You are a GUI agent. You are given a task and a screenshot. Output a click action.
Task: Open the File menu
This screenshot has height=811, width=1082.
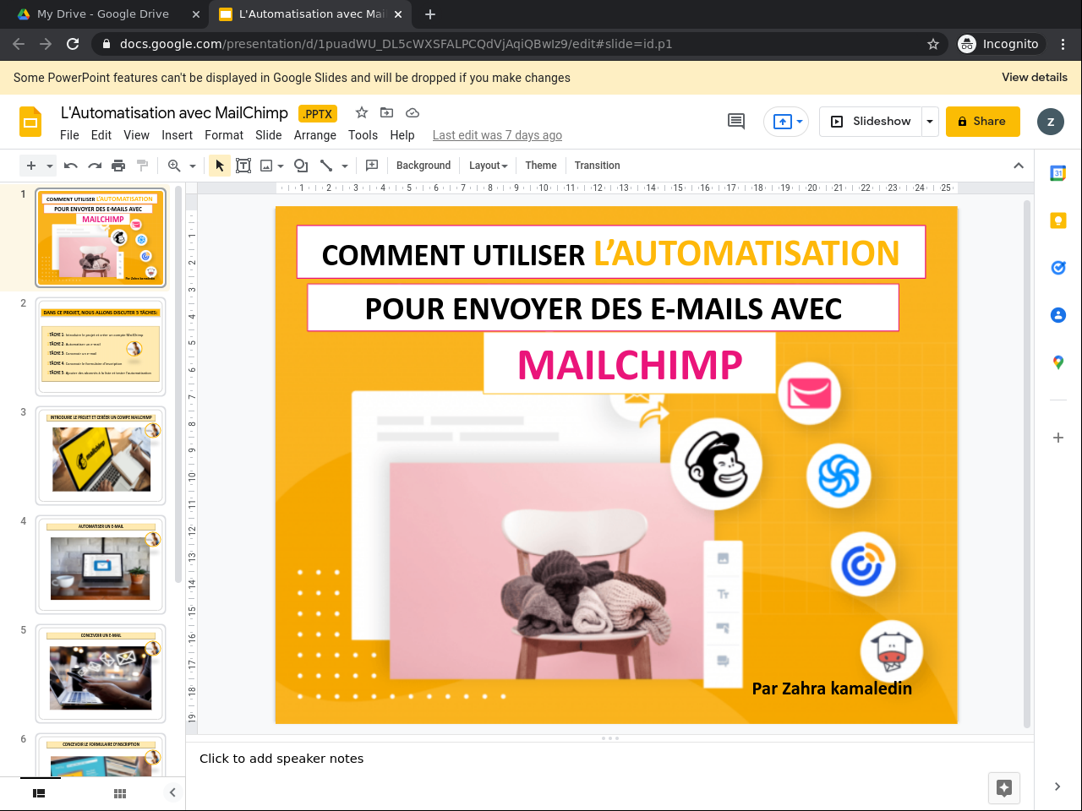click(x=69, y=135)
